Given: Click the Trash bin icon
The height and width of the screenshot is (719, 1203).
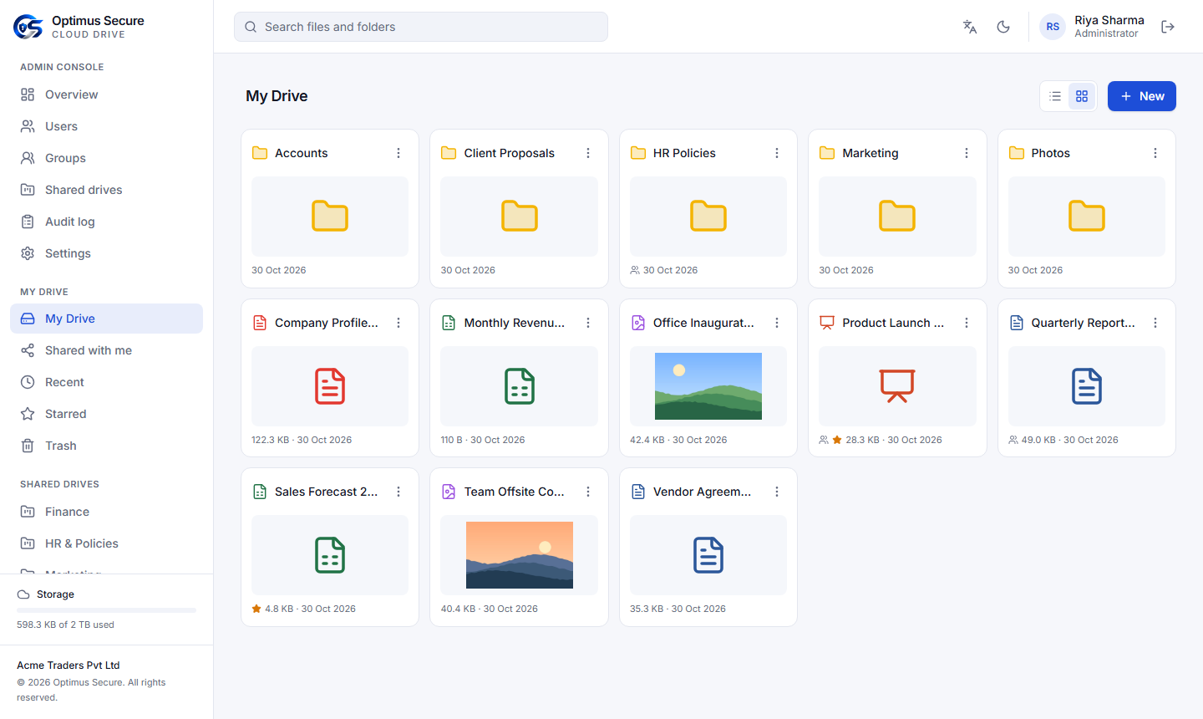Looking at the screenshot, I should click(28, 446).
